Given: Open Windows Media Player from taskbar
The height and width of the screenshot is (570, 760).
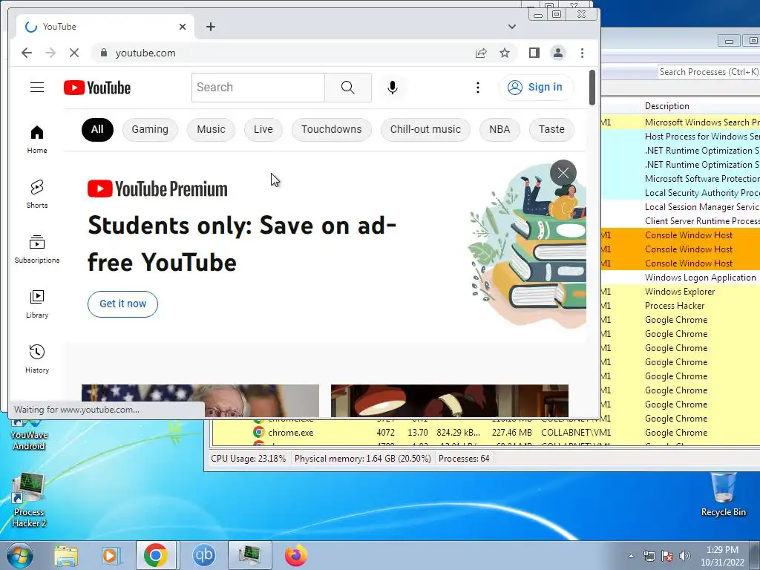Looking at the screenshot, I should (111, 555).
